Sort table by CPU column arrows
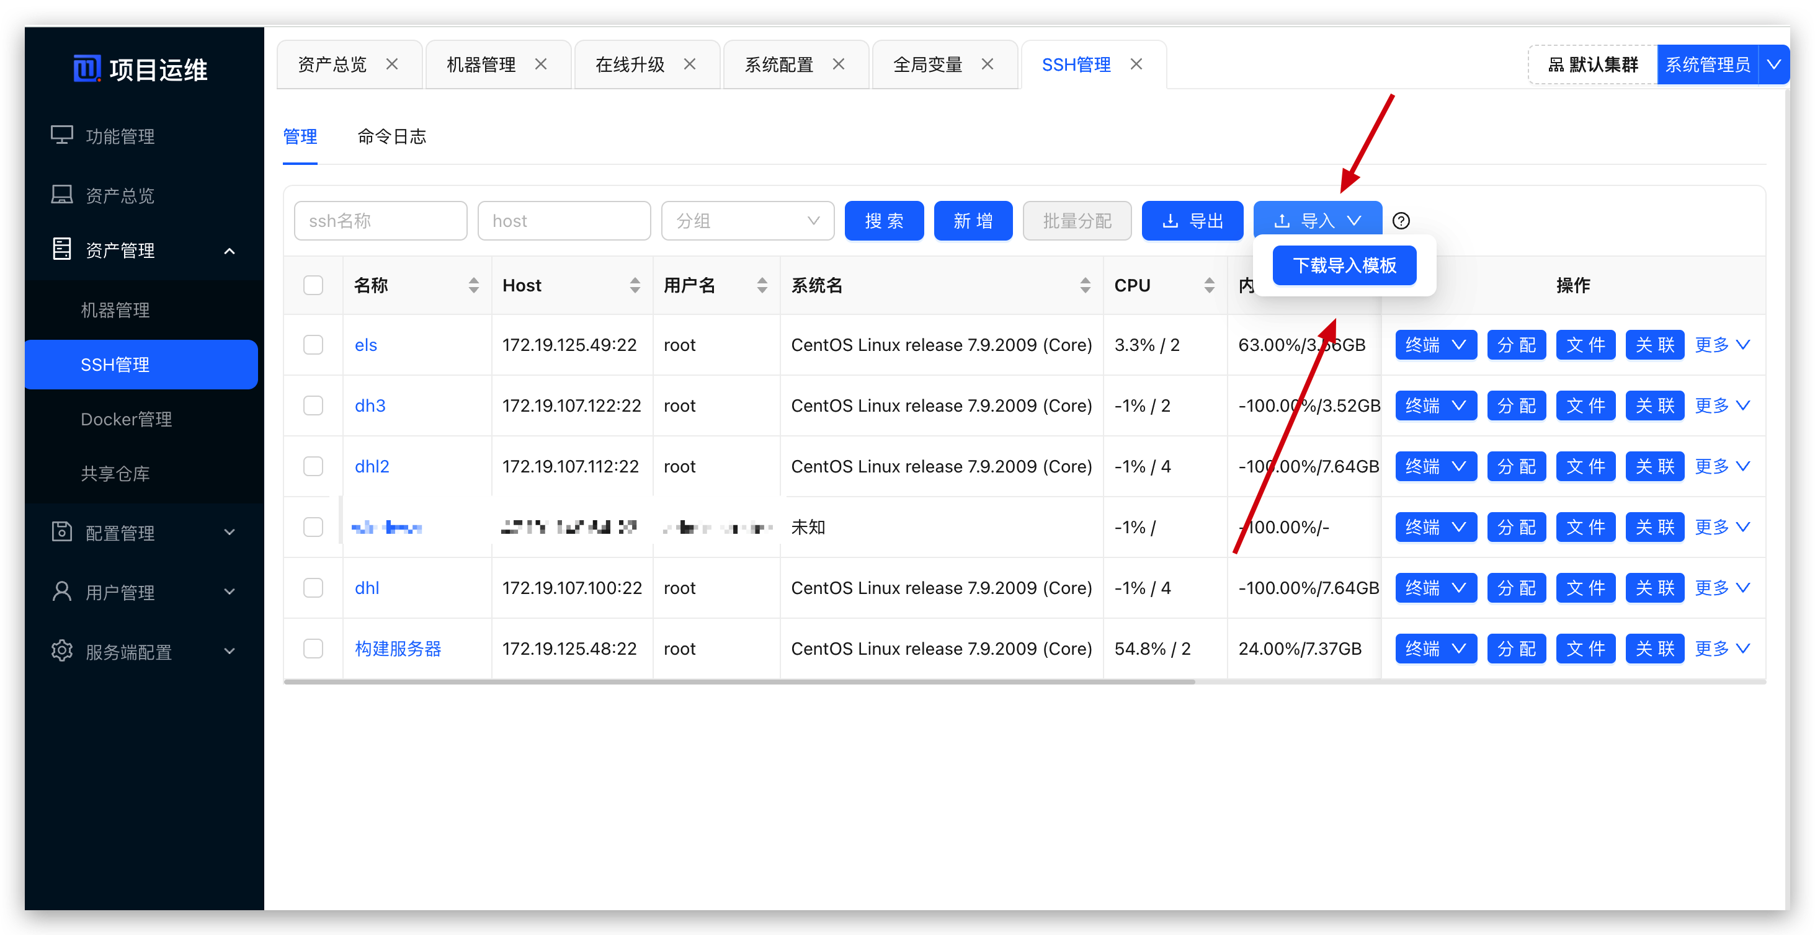Viewport: 1815px width, 935px height. (1209, 285)
